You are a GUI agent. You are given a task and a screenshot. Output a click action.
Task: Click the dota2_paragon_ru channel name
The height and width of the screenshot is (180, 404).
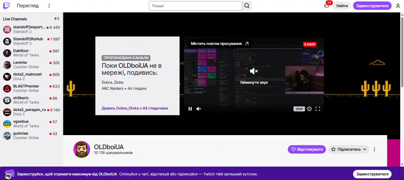click(x=30, y=110)
